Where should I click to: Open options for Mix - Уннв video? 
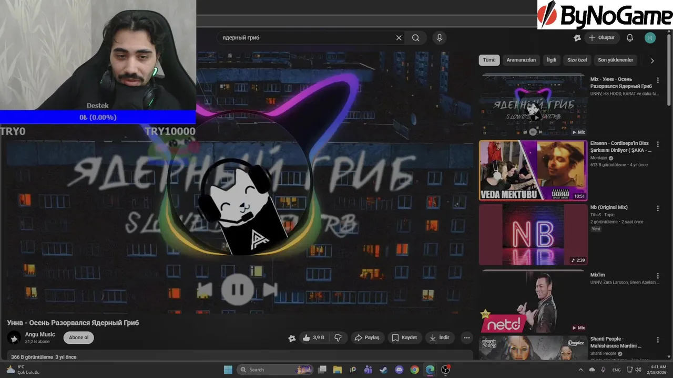[658, 80]
